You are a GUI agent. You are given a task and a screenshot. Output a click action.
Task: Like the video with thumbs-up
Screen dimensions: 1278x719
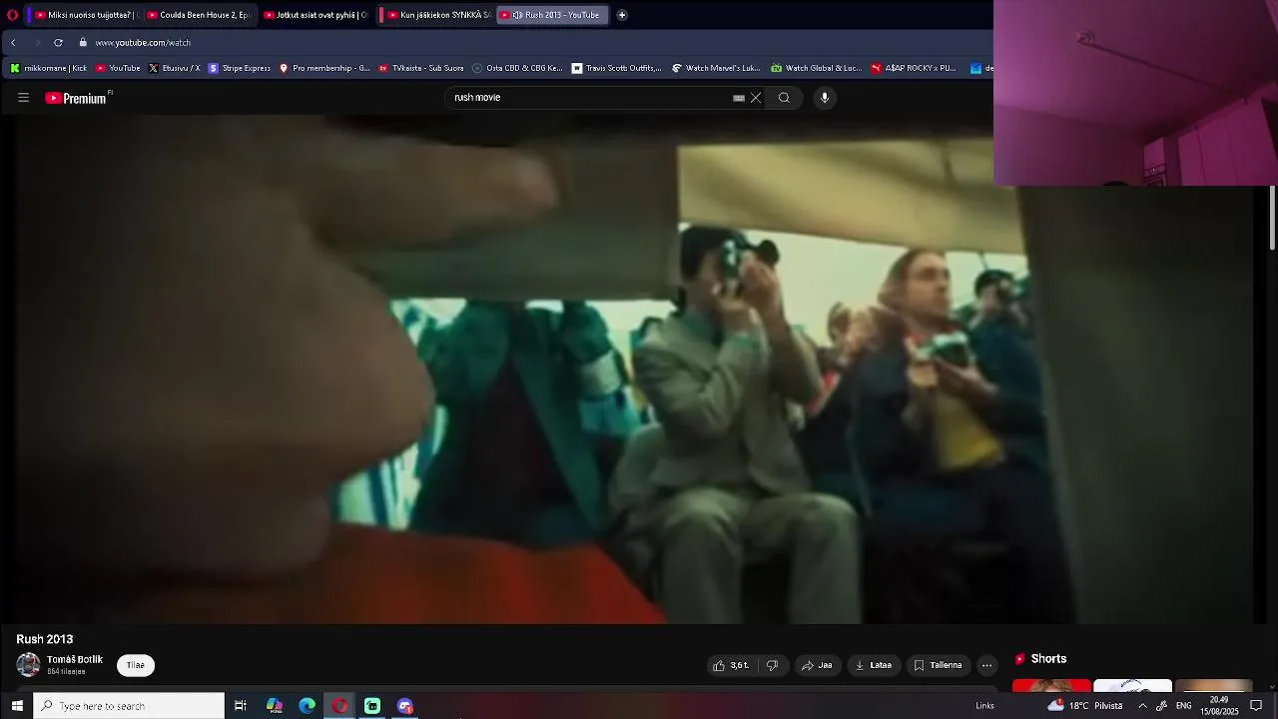(x=731, y=665)
